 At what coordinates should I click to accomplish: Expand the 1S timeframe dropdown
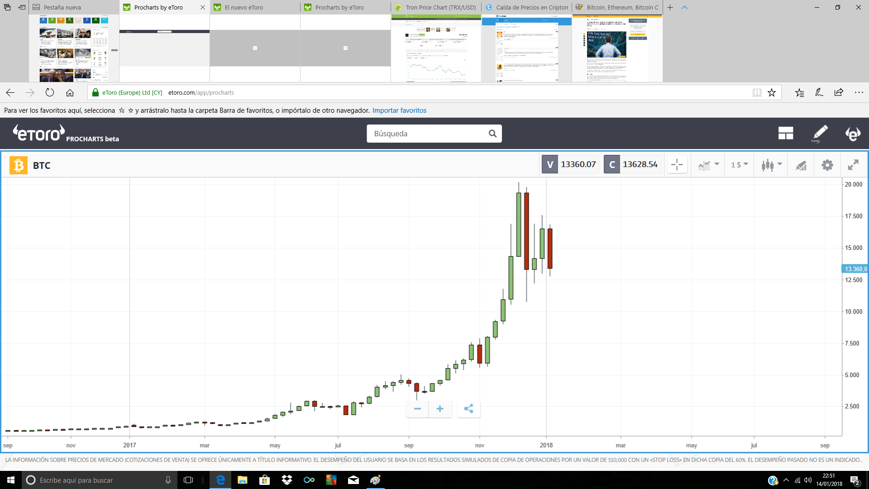pos(740,165)
